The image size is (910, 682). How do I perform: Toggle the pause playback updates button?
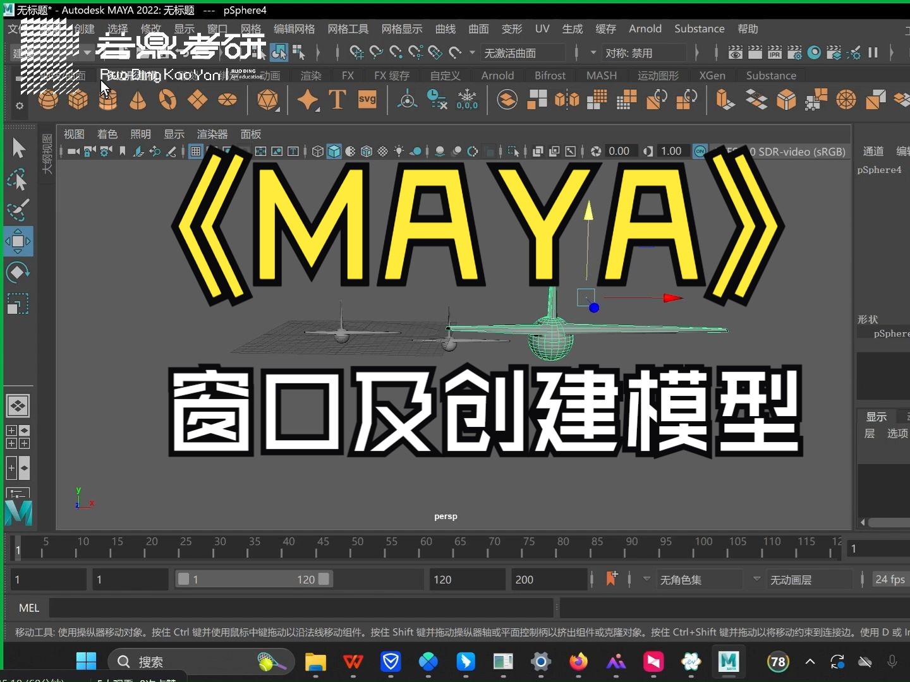[873, 52]
